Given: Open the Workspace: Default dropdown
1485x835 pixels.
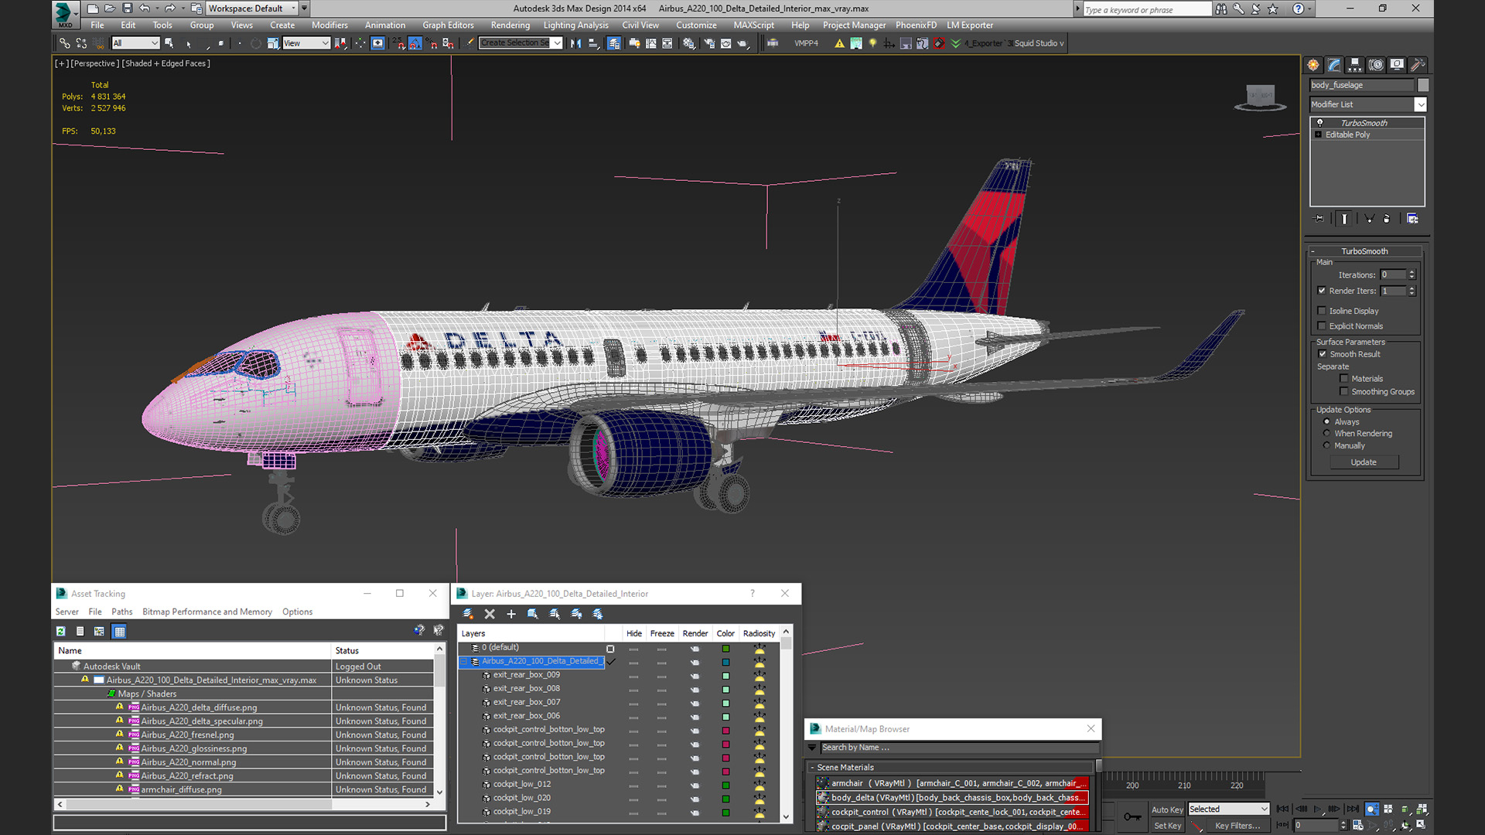Looking at the screenshot, I should coord(251,9).
